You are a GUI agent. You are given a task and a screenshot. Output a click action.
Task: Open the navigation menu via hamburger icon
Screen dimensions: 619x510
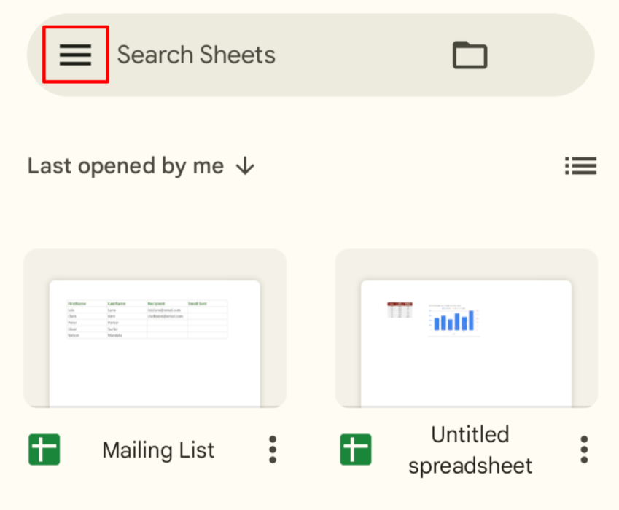[75, 55]
